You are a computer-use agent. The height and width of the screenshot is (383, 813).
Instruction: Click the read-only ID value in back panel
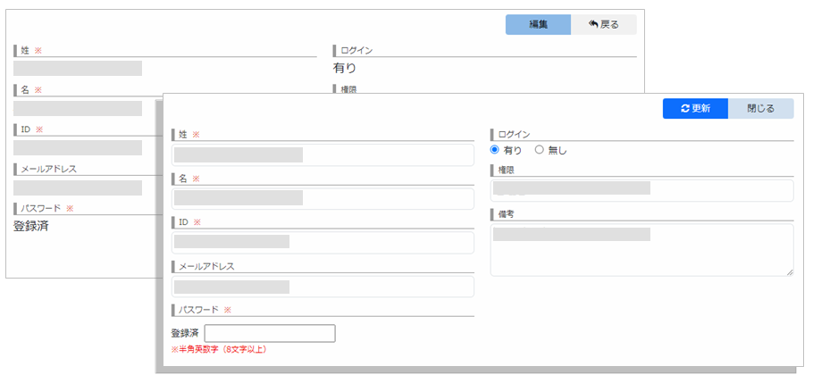pos(78,147)
